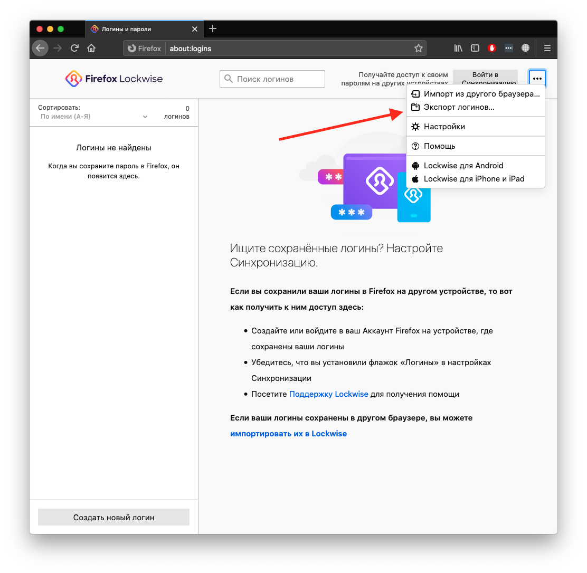Click the search magnifier icon
The height and width of the screenshot is (573, 587).
pyautogui.click(x=229, y=79)
